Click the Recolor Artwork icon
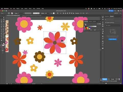The width and height of the screenshot is (123, 92). pyautogui.click(x=58, y=13)
